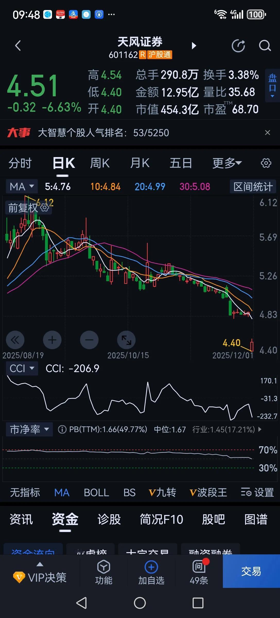
Task: Switch to 周K tab
Action: pyautogui.click(x=100, y=163)
